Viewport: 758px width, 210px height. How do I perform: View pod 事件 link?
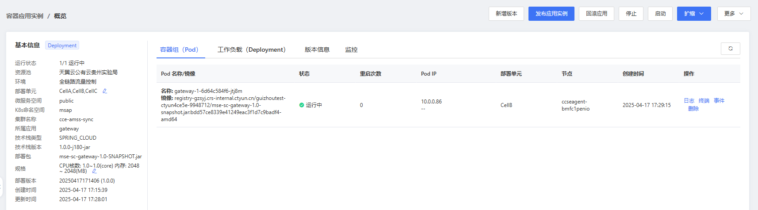pos(719,101)
